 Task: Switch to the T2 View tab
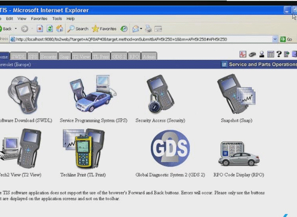tap(81, 56)
